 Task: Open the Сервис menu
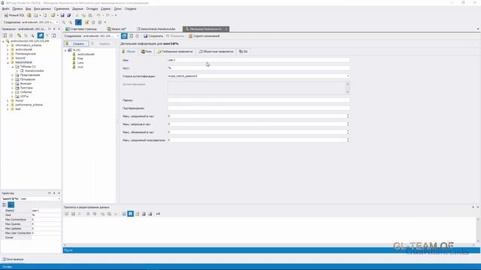point(106,9)
